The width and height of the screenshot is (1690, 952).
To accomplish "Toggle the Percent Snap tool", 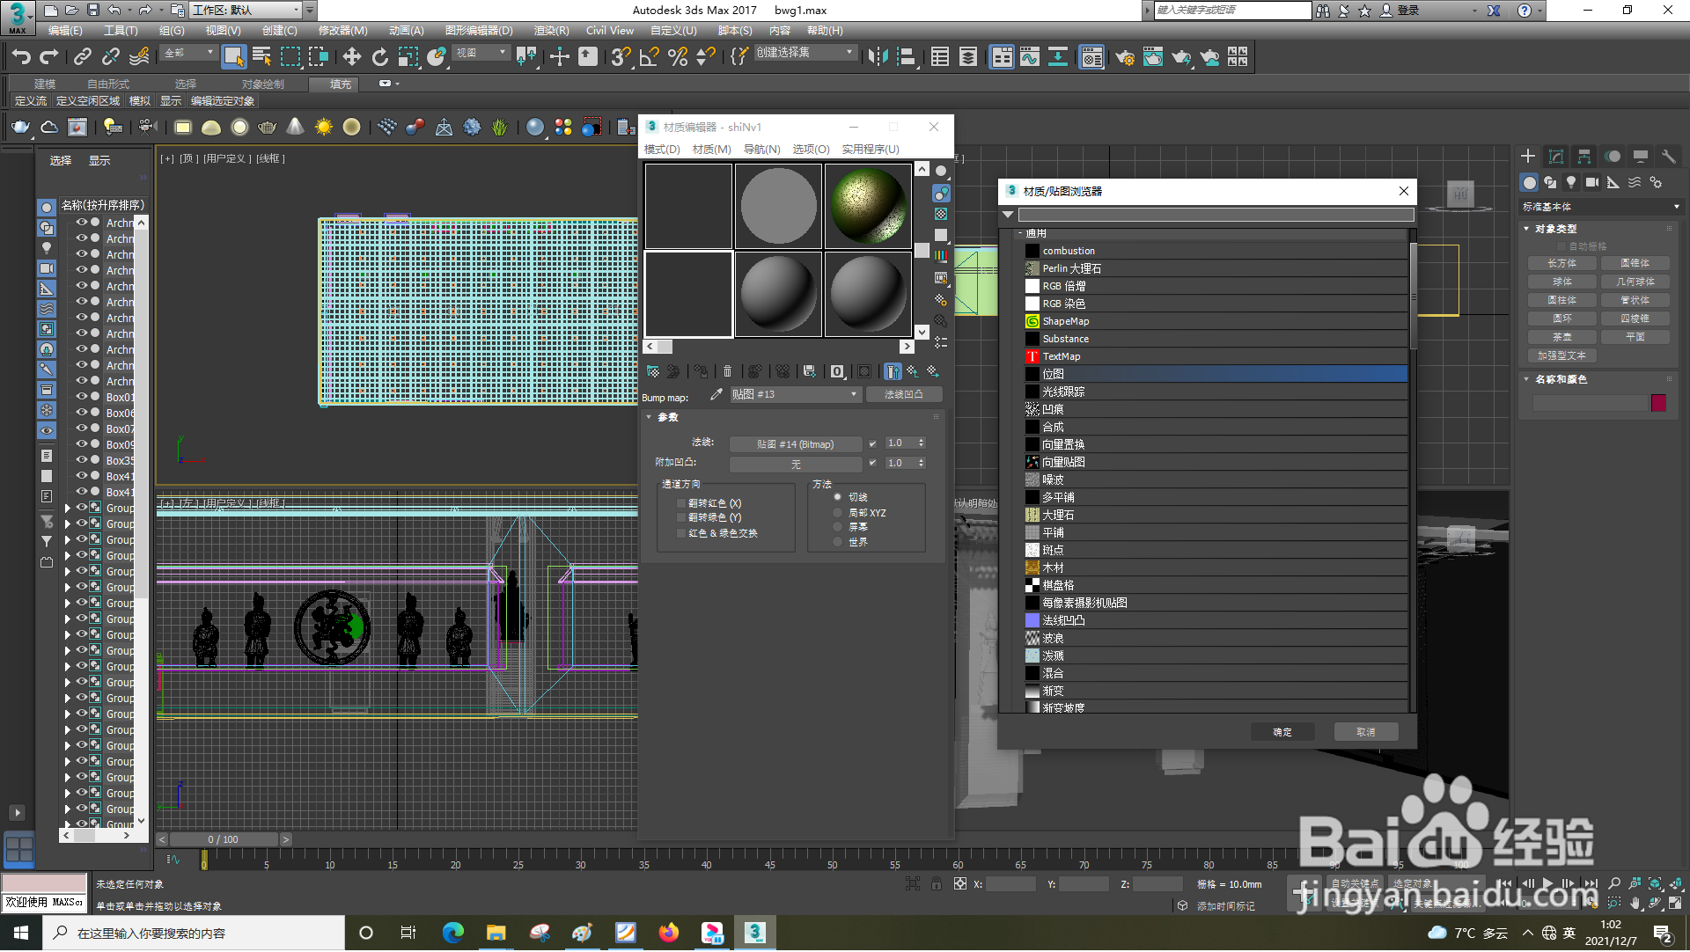I will point(678,57).
